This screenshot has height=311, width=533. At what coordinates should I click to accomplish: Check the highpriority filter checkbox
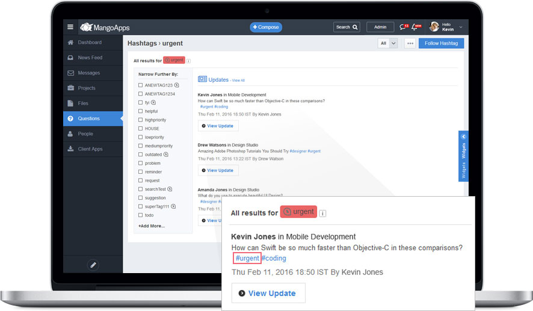tap(140, 120)
